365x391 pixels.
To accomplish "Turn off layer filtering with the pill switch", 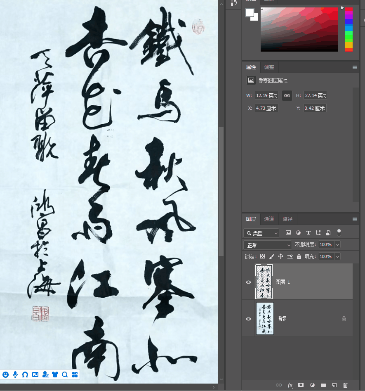I will click(339, 232).
